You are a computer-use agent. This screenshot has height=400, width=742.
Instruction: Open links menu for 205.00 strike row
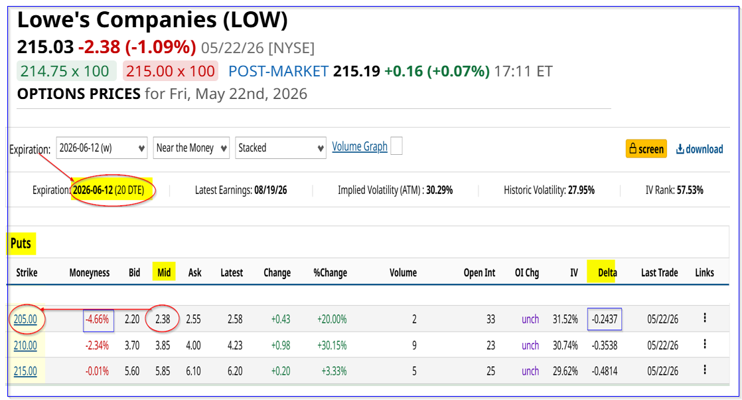coord(705,318)
